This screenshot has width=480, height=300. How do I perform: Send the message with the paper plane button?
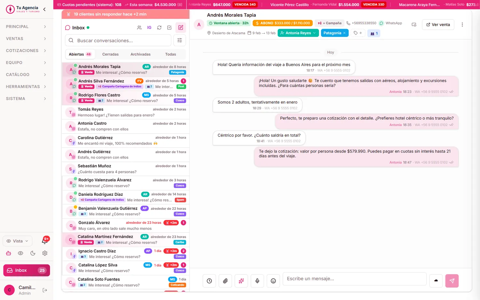coord(452,281)
